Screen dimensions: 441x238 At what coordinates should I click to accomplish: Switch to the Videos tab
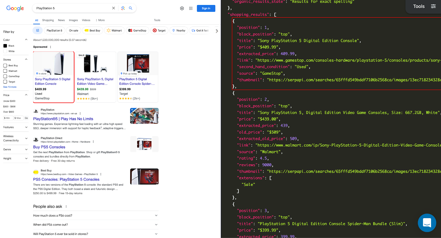coord(86,20)
